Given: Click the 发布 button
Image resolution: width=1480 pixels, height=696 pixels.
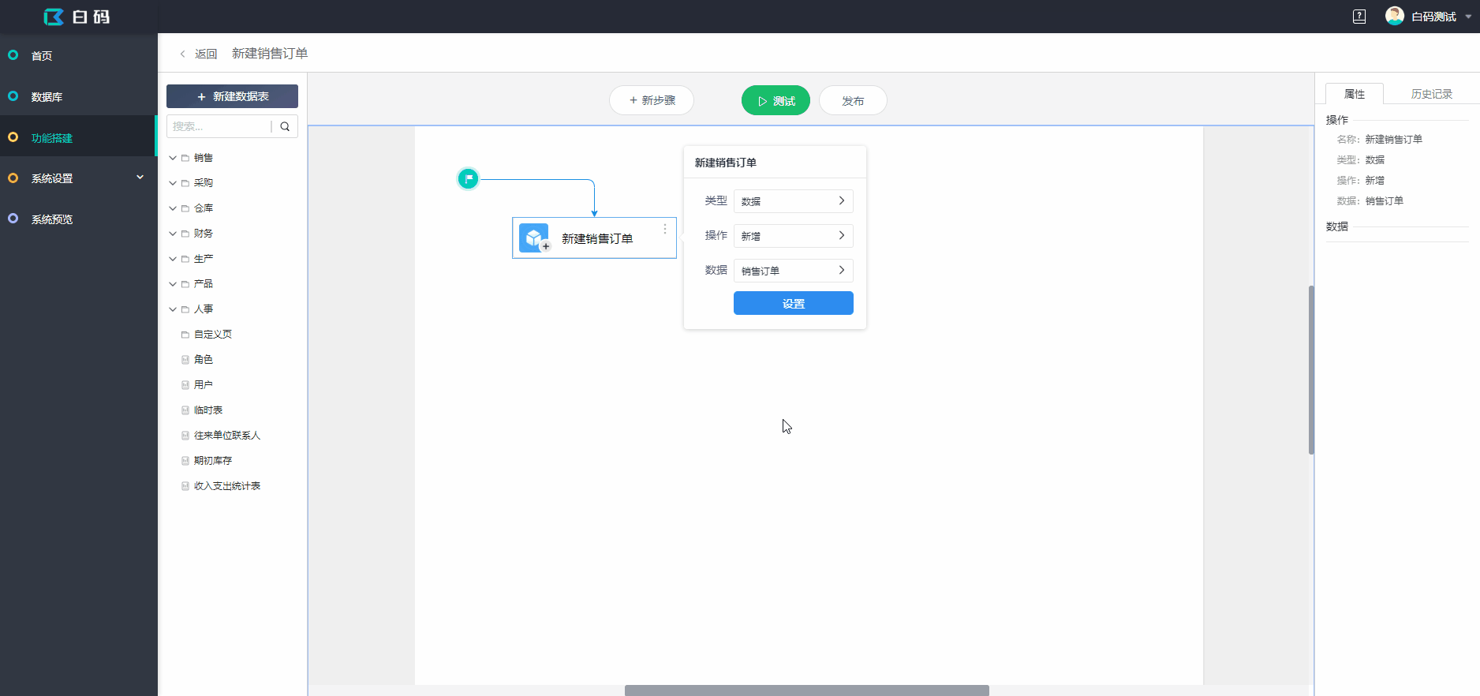Looking at the screenshot, I should (853, 100).
